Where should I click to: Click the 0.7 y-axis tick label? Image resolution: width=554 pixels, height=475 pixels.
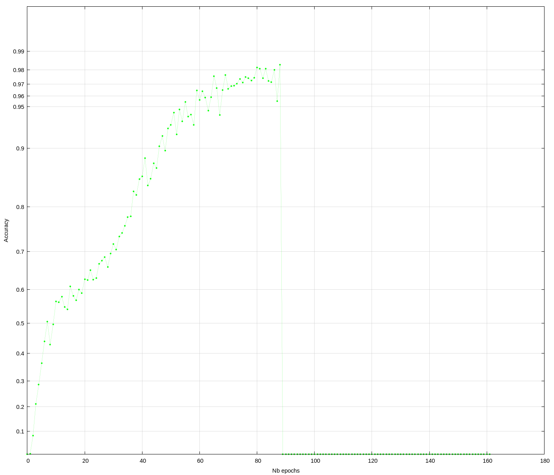coord(20,252)
